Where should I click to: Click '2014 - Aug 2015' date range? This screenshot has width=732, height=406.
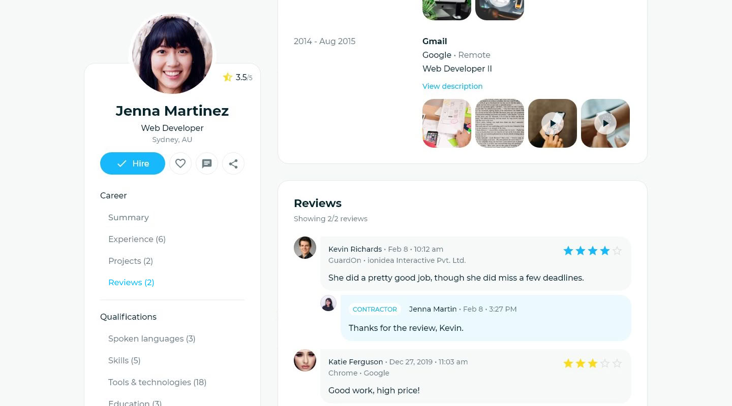coord(324,41)
